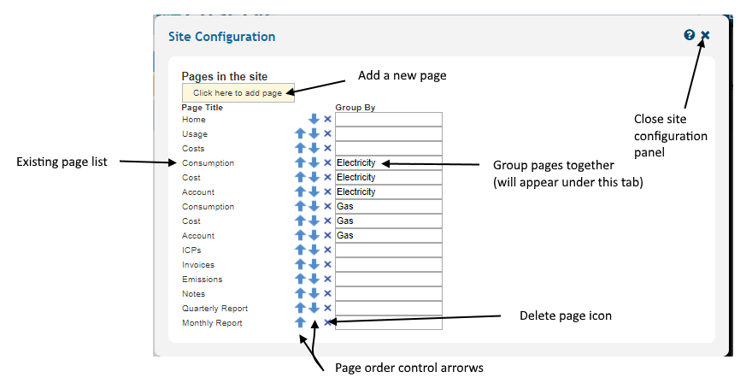Click Electricity group field in first Consumption row

point(388,163)
